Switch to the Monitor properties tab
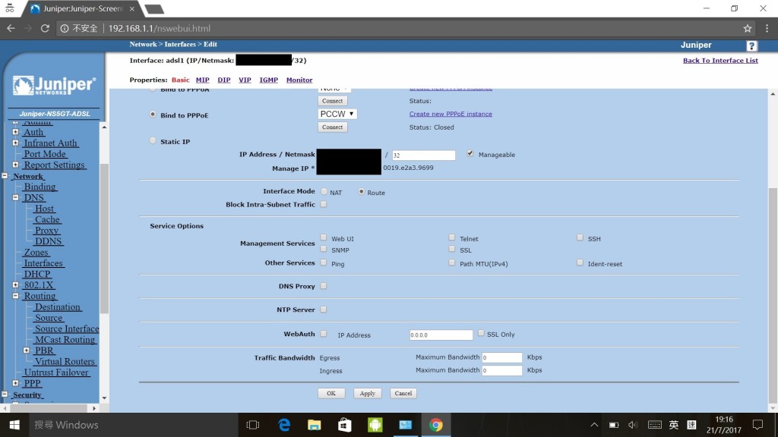Viewport: 778px width, 437px height. pyautogui.click(x=299, y=80)
